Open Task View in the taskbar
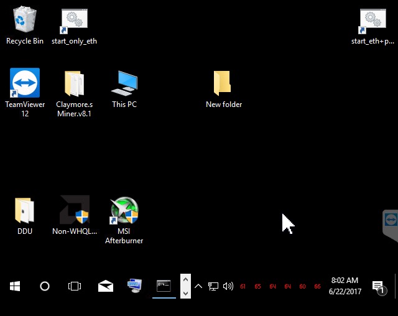 (x=75, y=286)
